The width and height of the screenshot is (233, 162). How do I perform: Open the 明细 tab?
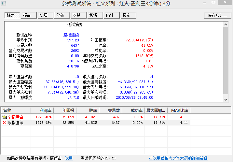coord(45,15)
